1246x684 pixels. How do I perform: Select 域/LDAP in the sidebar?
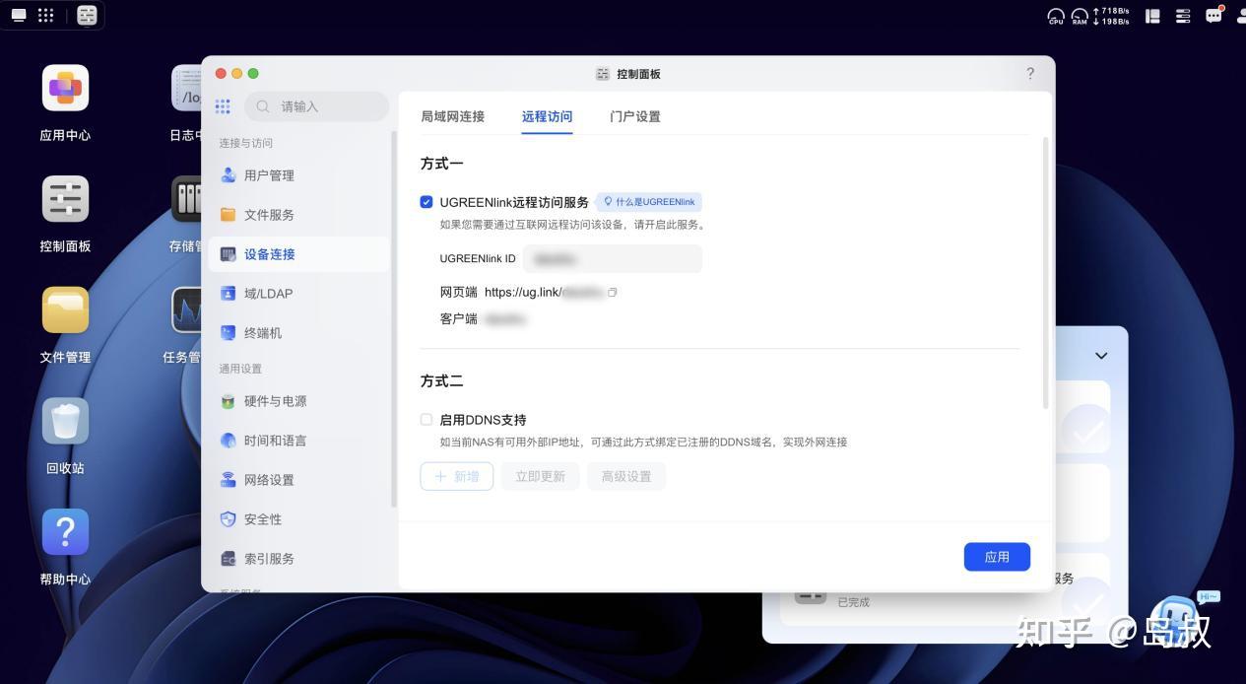point(299,294)
